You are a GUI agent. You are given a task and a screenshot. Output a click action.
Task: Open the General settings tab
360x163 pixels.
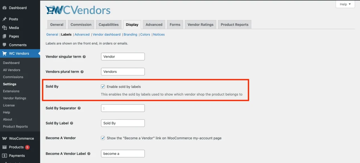pos(57,25)
